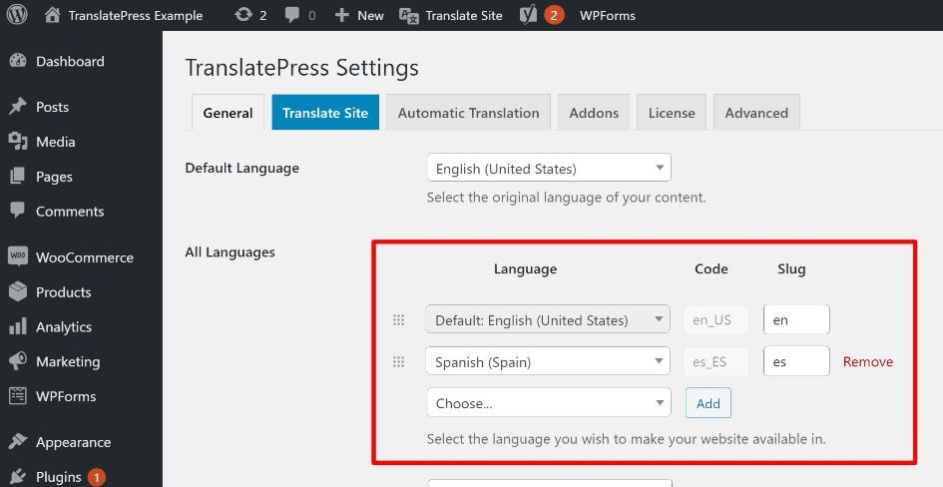Click the drag handle beside Spanish (Spain)
Viewport: 943px width, 487px height.
click(x=398, y=361)
